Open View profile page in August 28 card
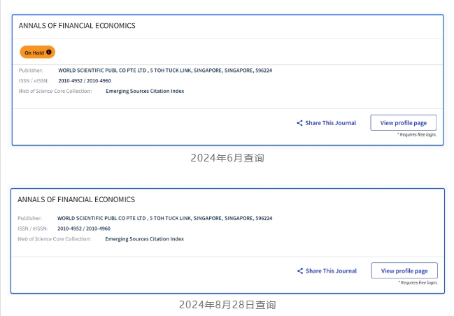This screenshot has width=454, height=316. tap(404, 271)
